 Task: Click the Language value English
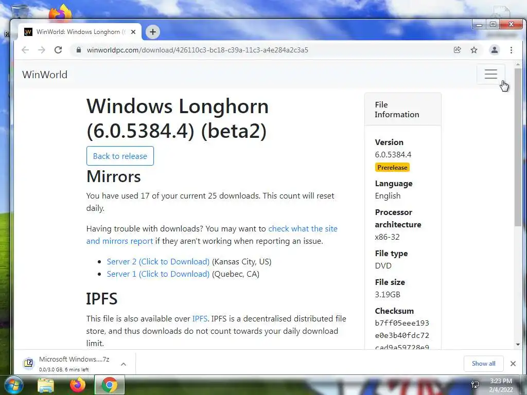pyautogui.click(x=388, y=196)
